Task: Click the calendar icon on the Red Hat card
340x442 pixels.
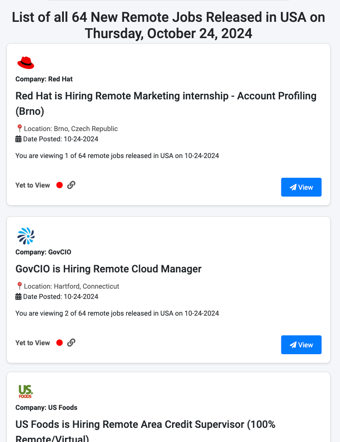Action: tap(18, 138)
